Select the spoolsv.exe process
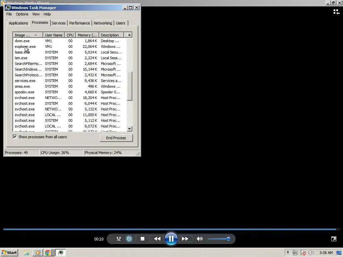343x257 pixels. coord(70,92)
